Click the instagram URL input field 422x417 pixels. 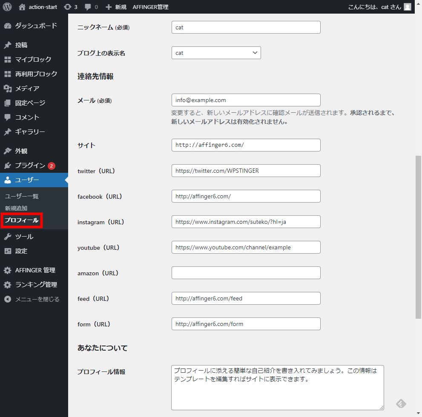[x=246, y=222]
